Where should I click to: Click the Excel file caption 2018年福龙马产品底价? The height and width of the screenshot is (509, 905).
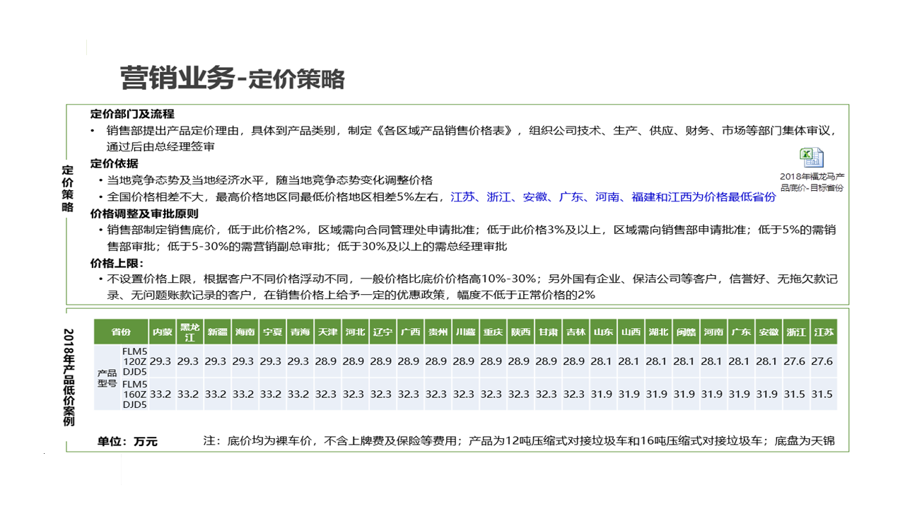(x=812, y=182)
